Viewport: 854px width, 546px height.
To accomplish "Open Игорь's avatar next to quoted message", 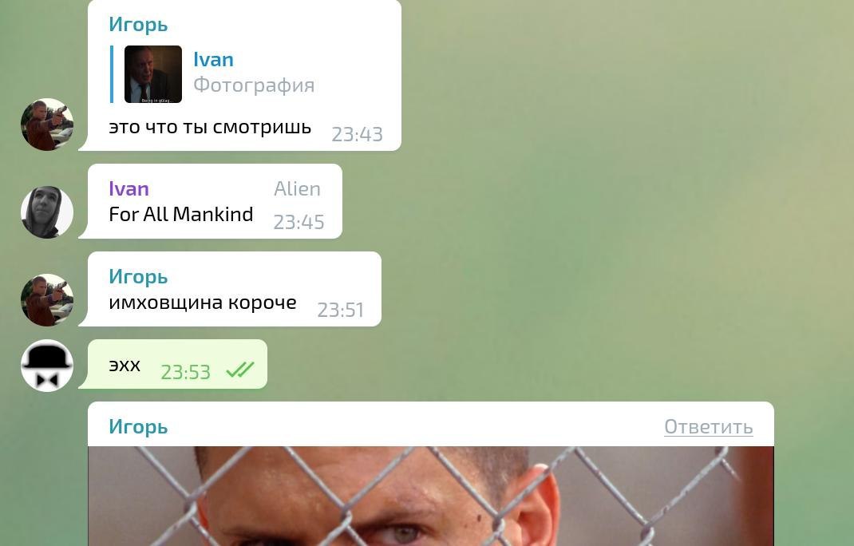I will pyautogui.click(x=47, y=125).
